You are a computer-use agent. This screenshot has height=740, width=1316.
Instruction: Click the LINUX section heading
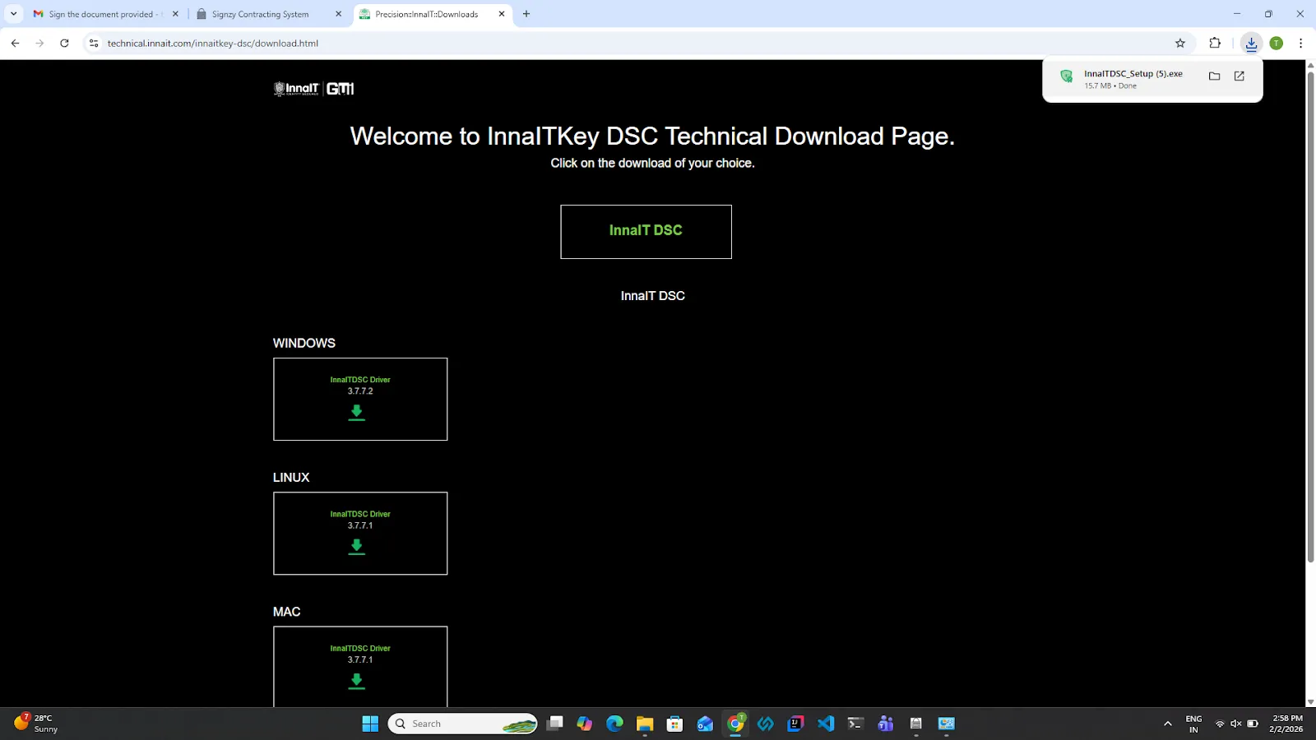(291, 478)
